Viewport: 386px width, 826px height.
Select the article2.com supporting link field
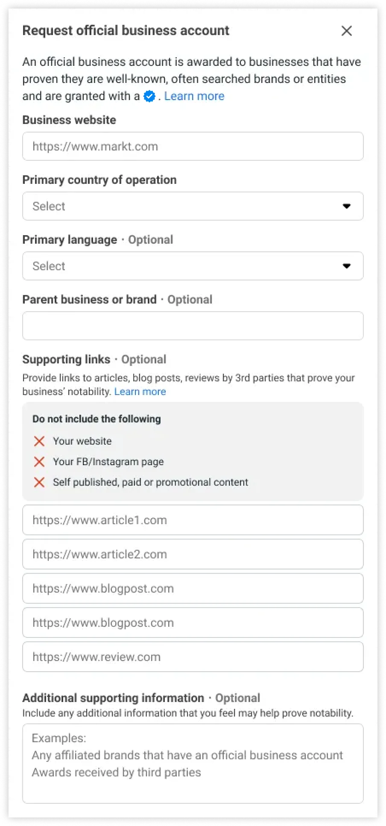[x=192, y=554]
